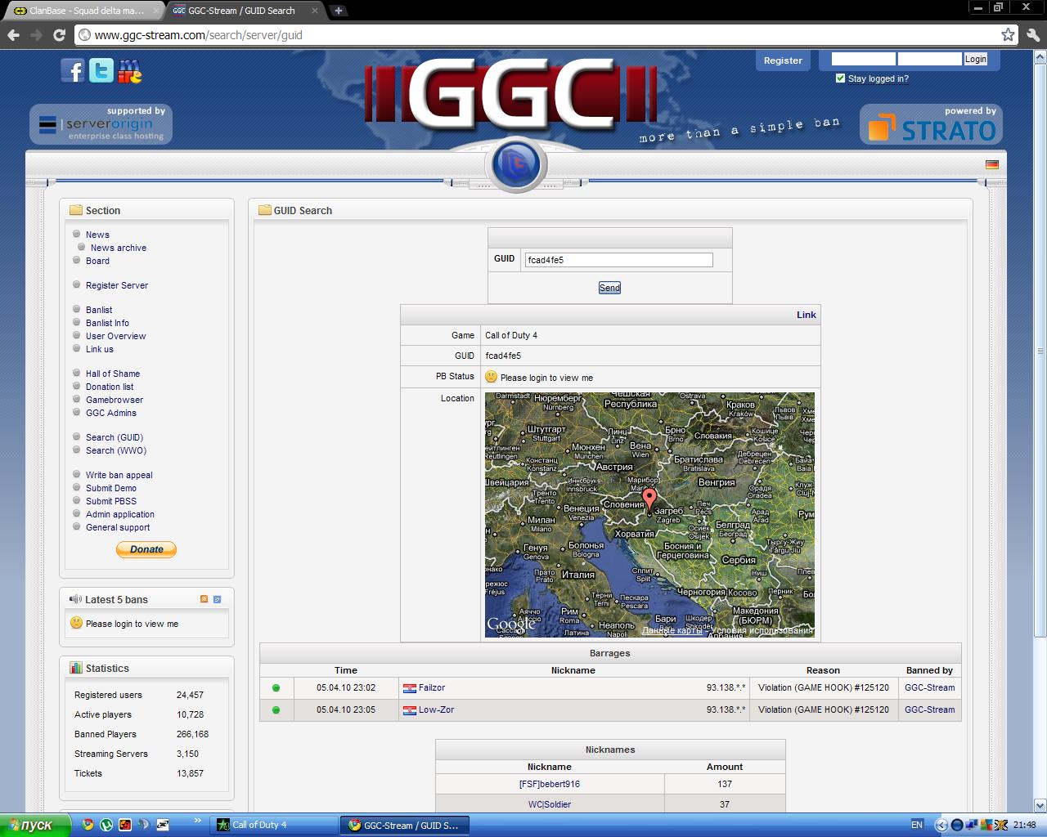Click the page vertical scrollbar thumb
Viewport: 1047px width, 837px height.
tap(1040, 351)
